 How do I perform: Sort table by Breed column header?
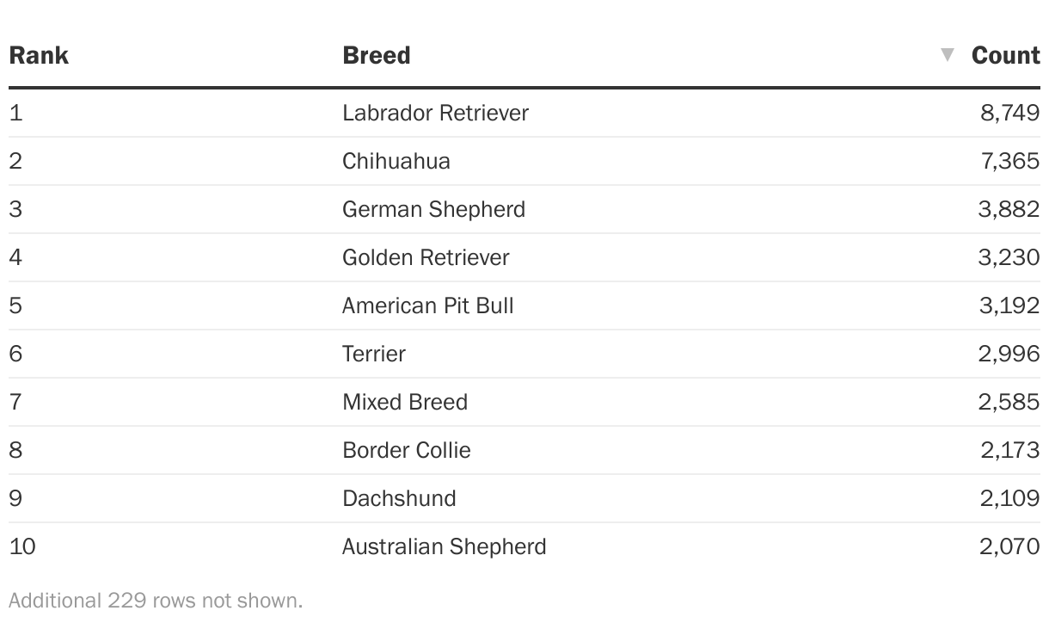pos(377,55)
